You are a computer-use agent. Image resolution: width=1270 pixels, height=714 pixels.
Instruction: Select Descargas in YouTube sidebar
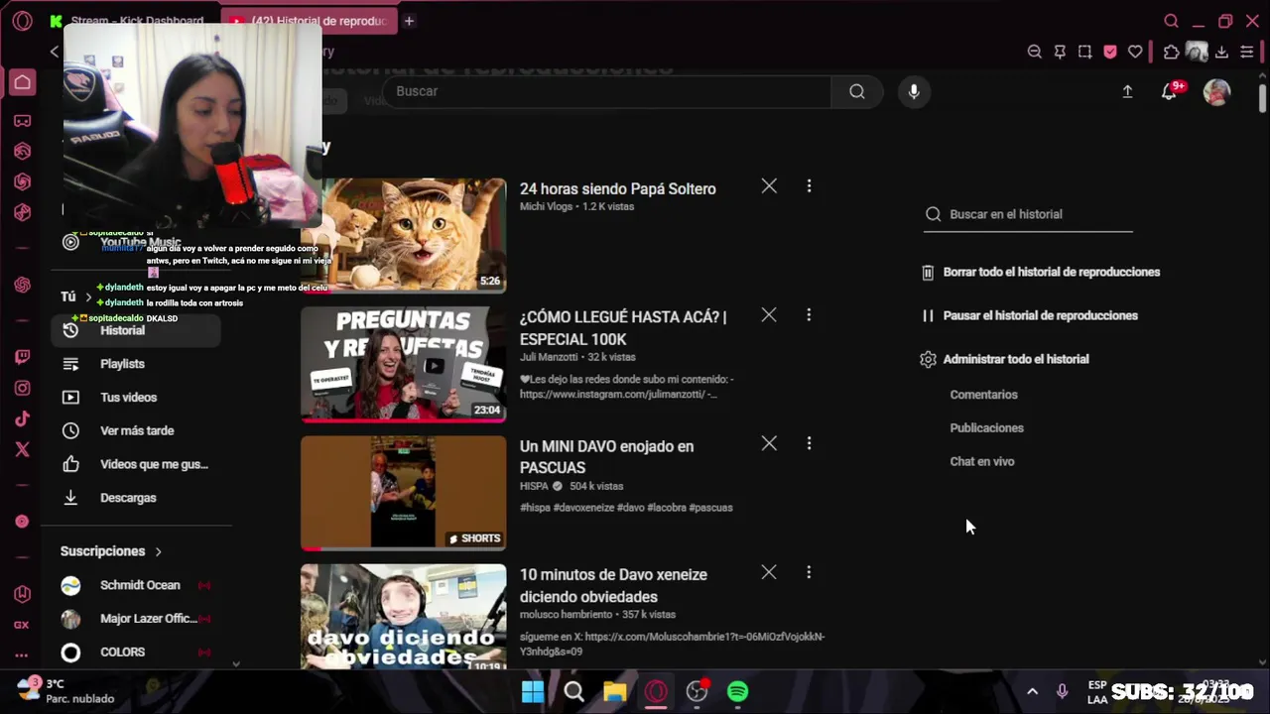point(136,498)
